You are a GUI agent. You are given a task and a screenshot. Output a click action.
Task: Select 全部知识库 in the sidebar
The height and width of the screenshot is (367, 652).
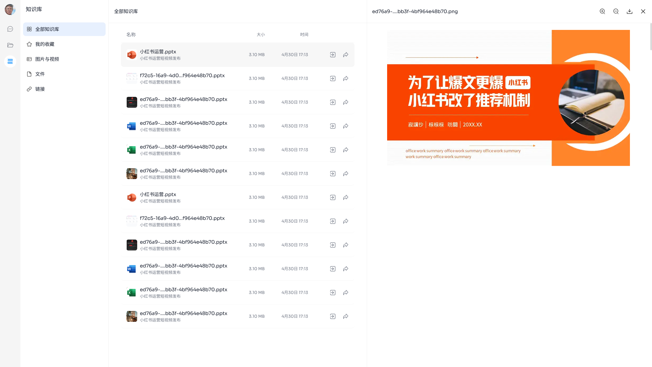(x=64, y=29)
